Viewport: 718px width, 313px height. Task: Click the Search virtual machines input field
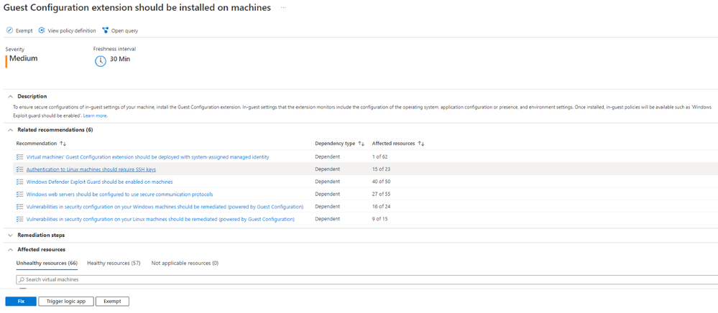coord(367,279)
